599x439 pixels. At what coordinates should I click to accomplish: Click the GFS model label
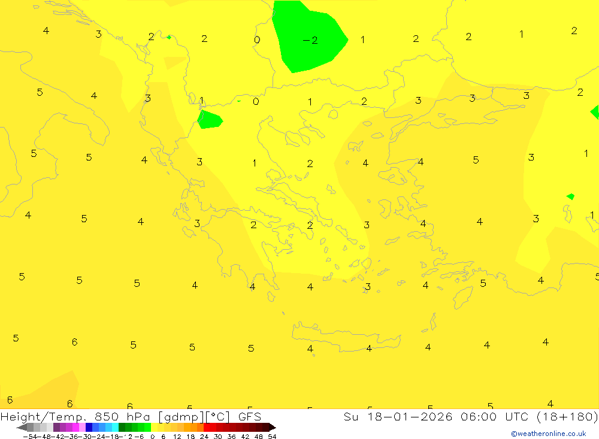(249, 416)
